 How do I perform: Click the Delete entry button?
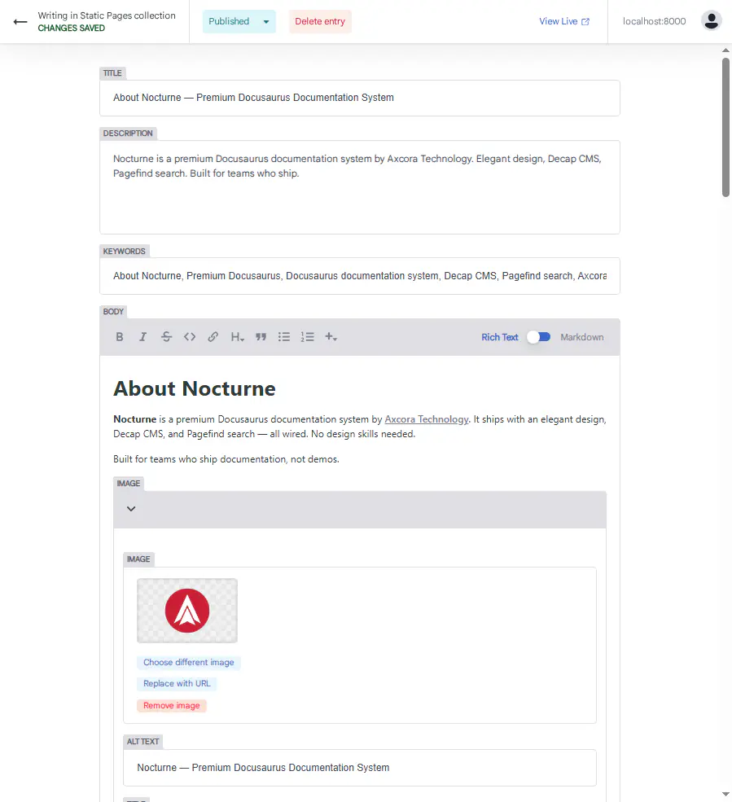[320, 21]
